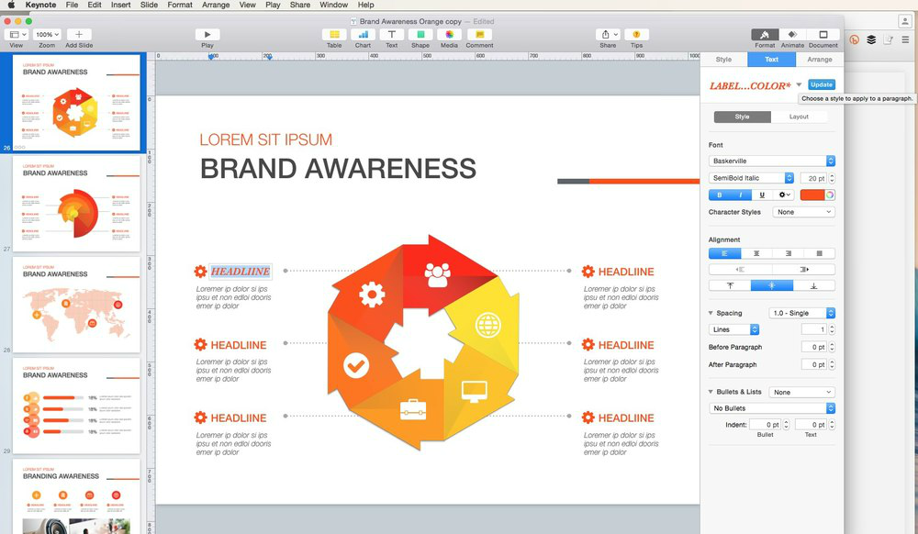Open the Media browser icon
Screen dimensions: 918x534
click(449, 35)
